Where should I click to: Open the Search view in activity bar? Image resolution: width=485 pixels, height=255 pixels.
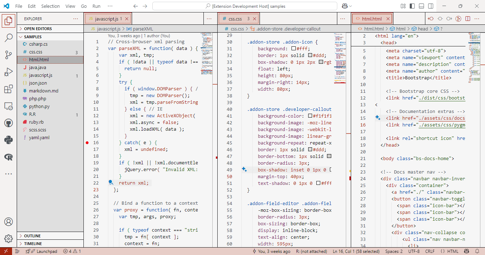(9, 38)
